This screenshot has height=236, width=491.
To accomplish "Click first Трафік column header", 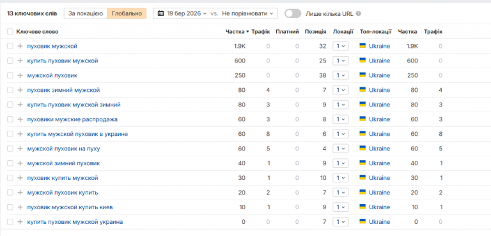I will (261, 31).
